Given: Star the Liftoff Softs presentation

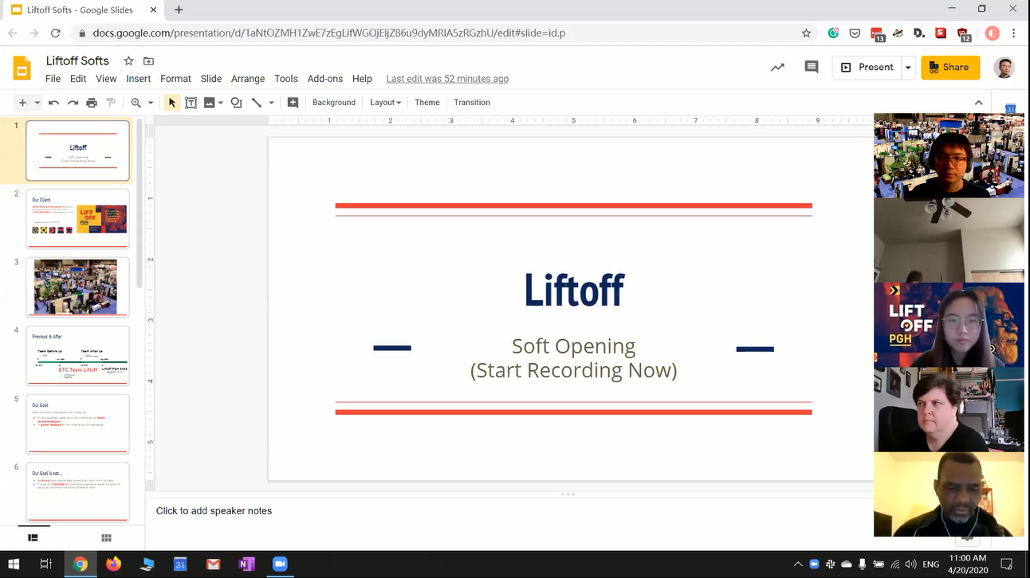Looking at the screenshot, I should coord(128,61).
